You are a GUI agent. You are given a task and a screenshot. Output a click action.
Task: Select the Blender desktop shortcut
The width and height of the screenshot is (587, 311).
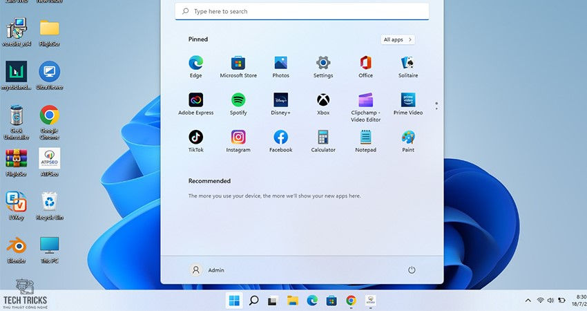coord(17,249)
